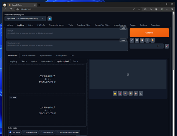Send to extras with the triangle ruler icon
Screen dimensions: 177x136
(x=141, y=93)
